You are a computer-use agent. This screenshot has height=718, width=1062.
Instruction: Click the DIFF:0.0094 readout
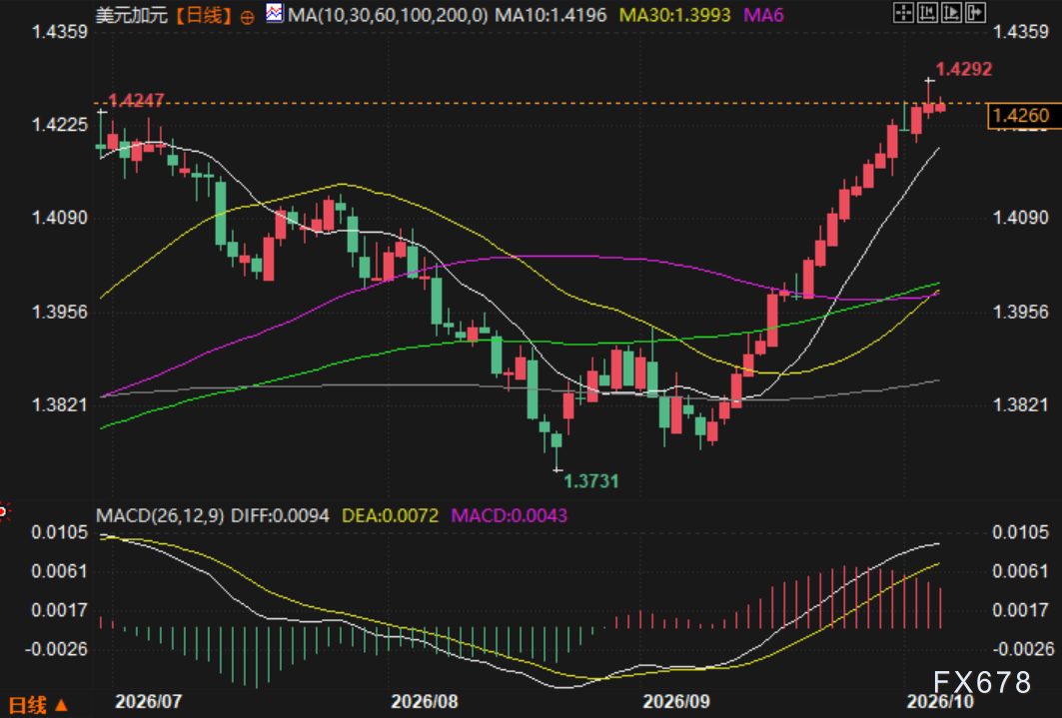pos(281,515)
